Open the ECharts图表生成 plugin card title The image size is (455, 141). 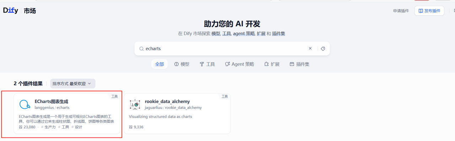tap(51, 102)
